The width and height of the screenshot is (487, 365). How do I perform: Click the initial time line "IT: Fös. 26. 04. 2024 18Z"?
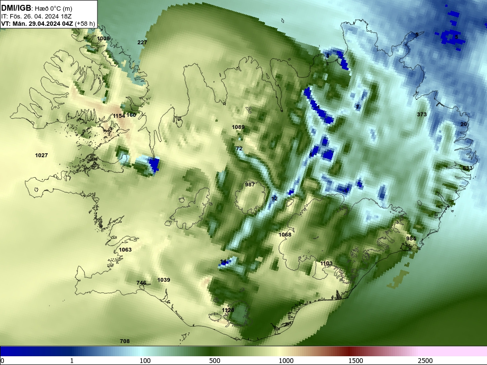click(37, 16)
